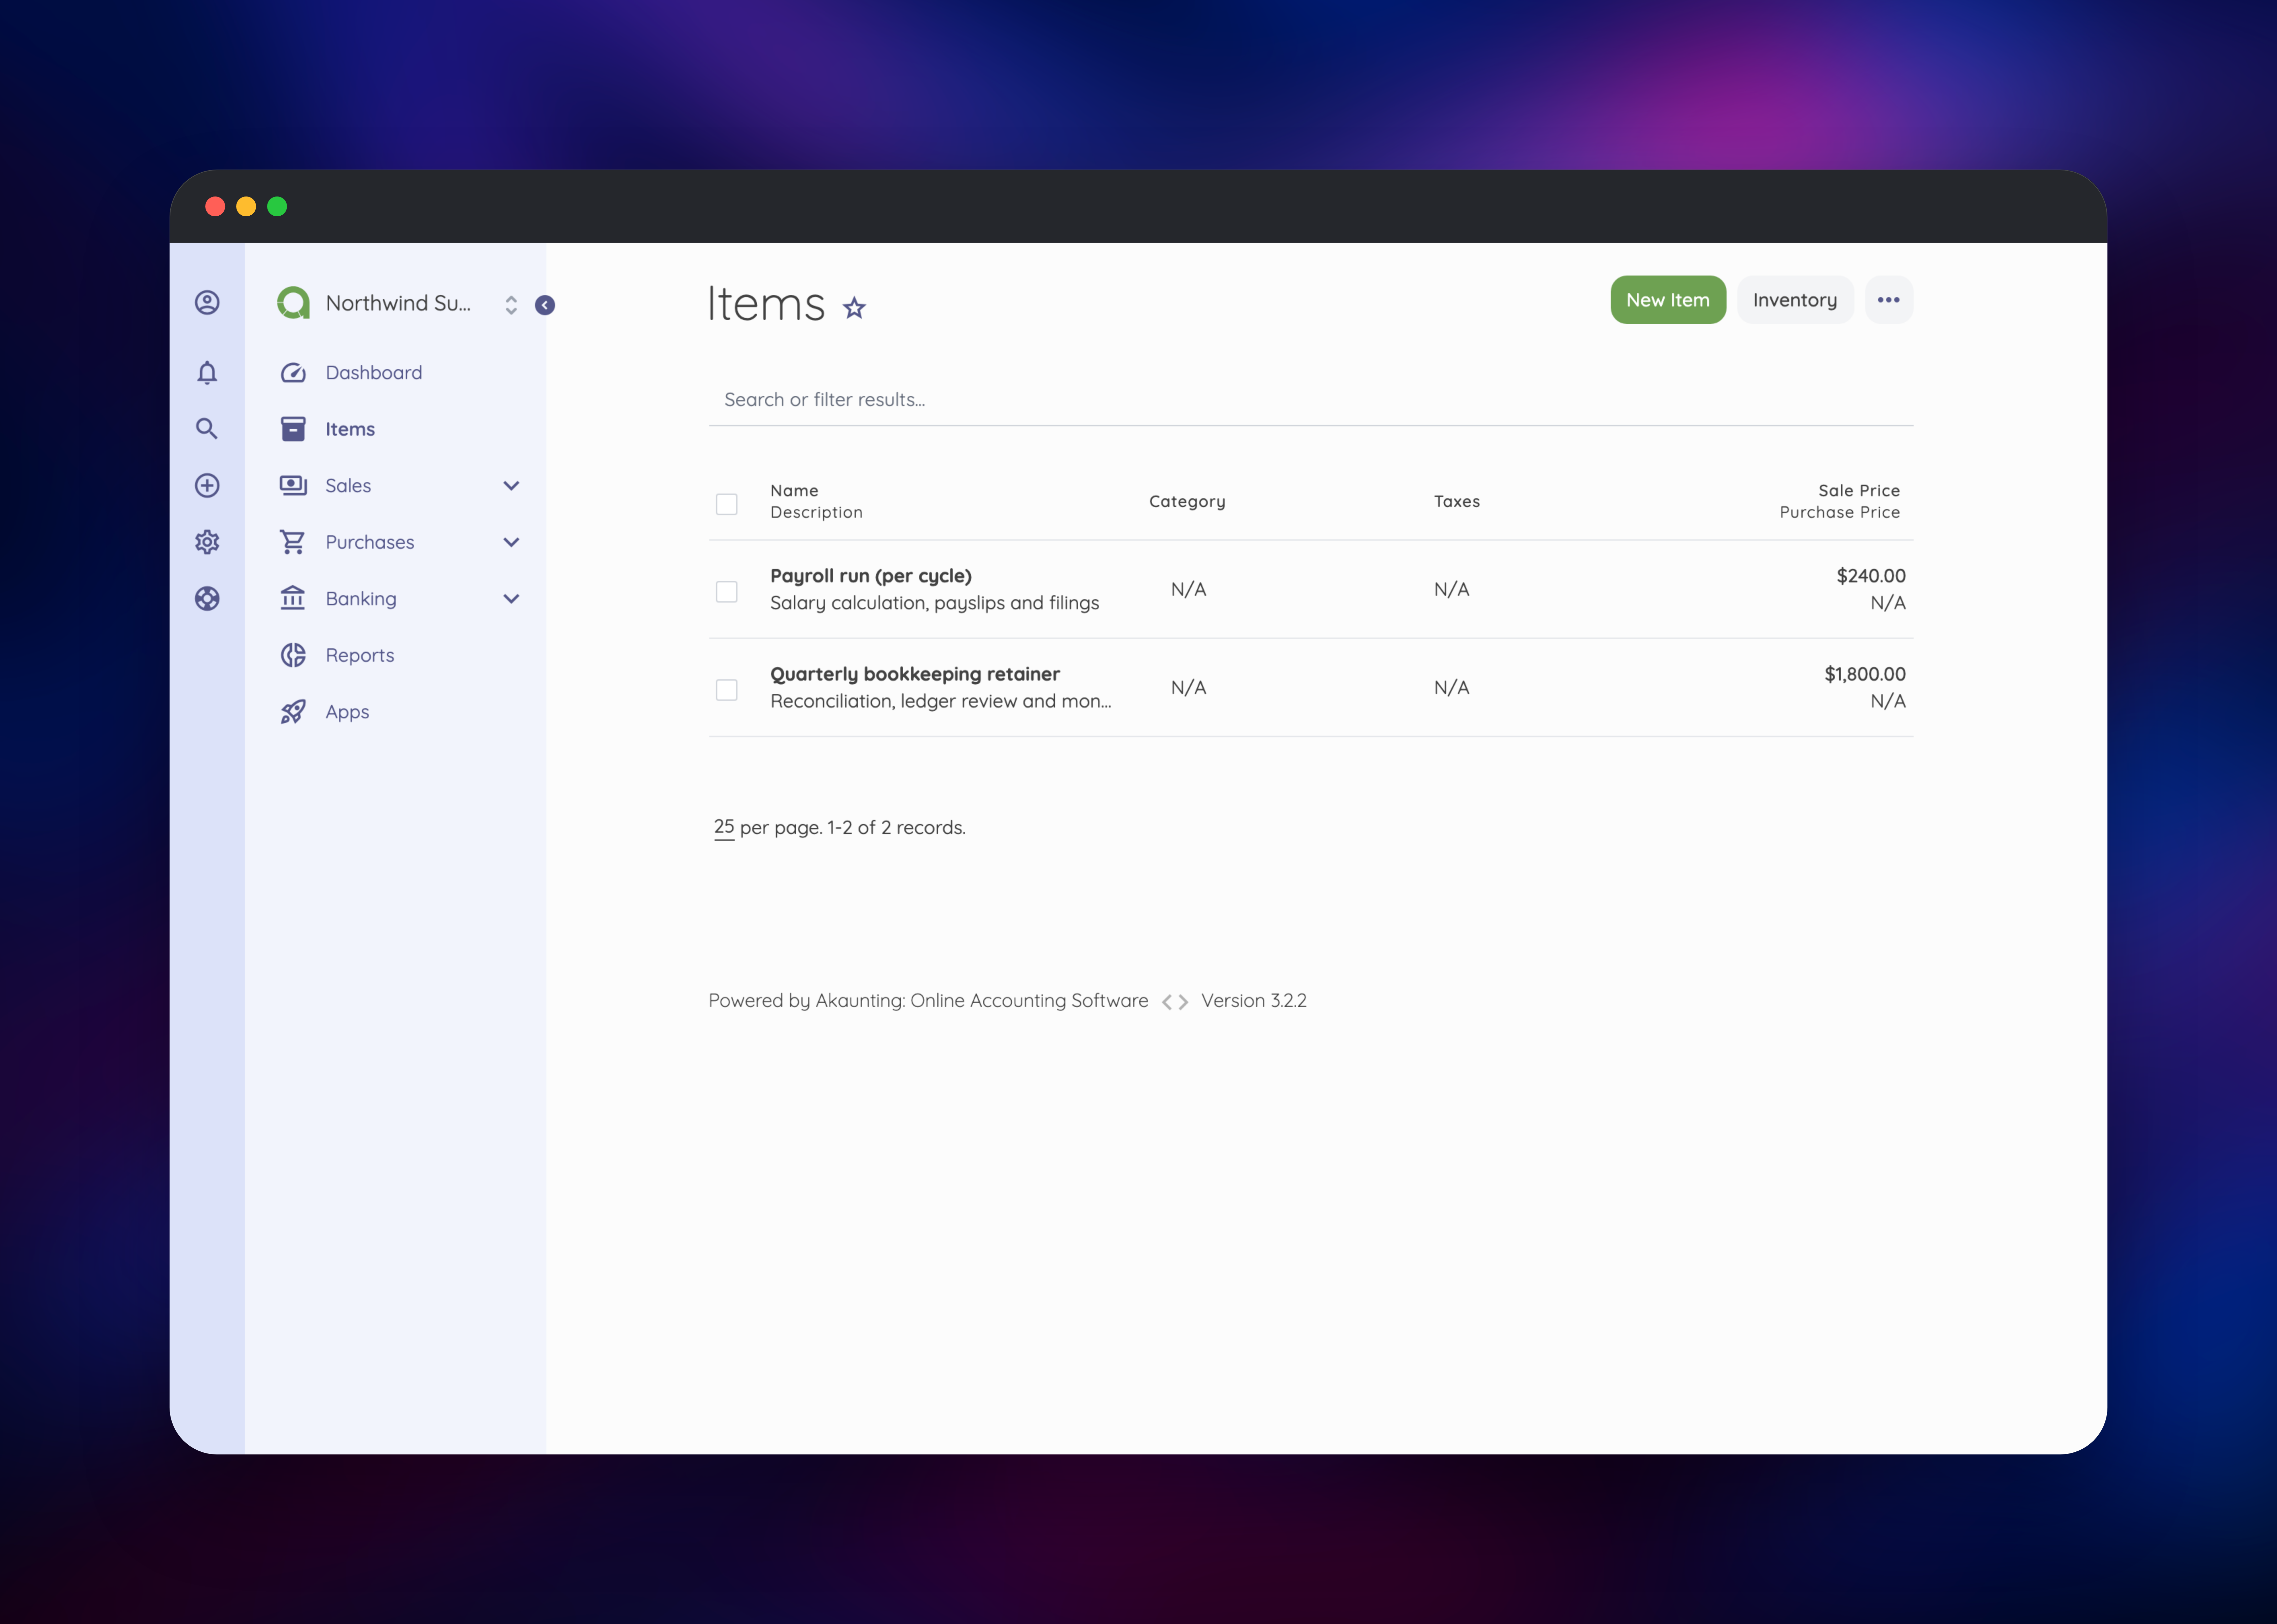Sort by the Sale Price column header

(1859, 491)
